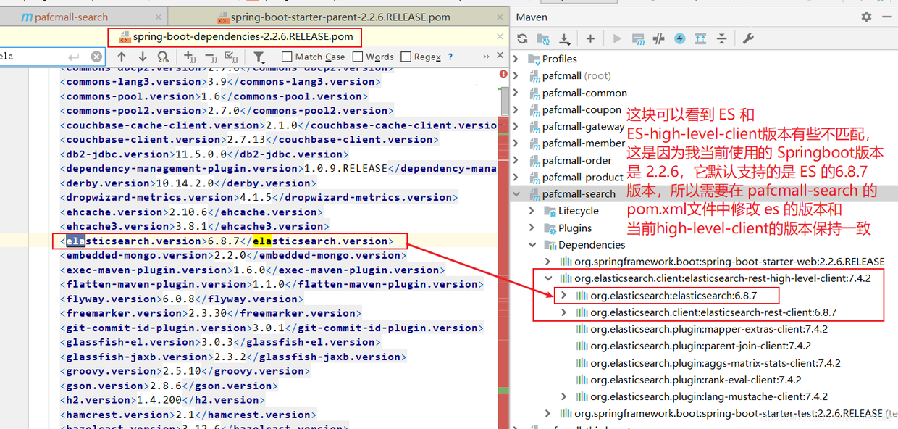898x429 pixels.
Task: Enable Regex checkbox
Action: 406,57
